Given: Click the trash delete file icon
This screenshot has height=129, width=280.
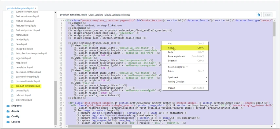Looking at the screenshot, I should [x=259, y=15].
